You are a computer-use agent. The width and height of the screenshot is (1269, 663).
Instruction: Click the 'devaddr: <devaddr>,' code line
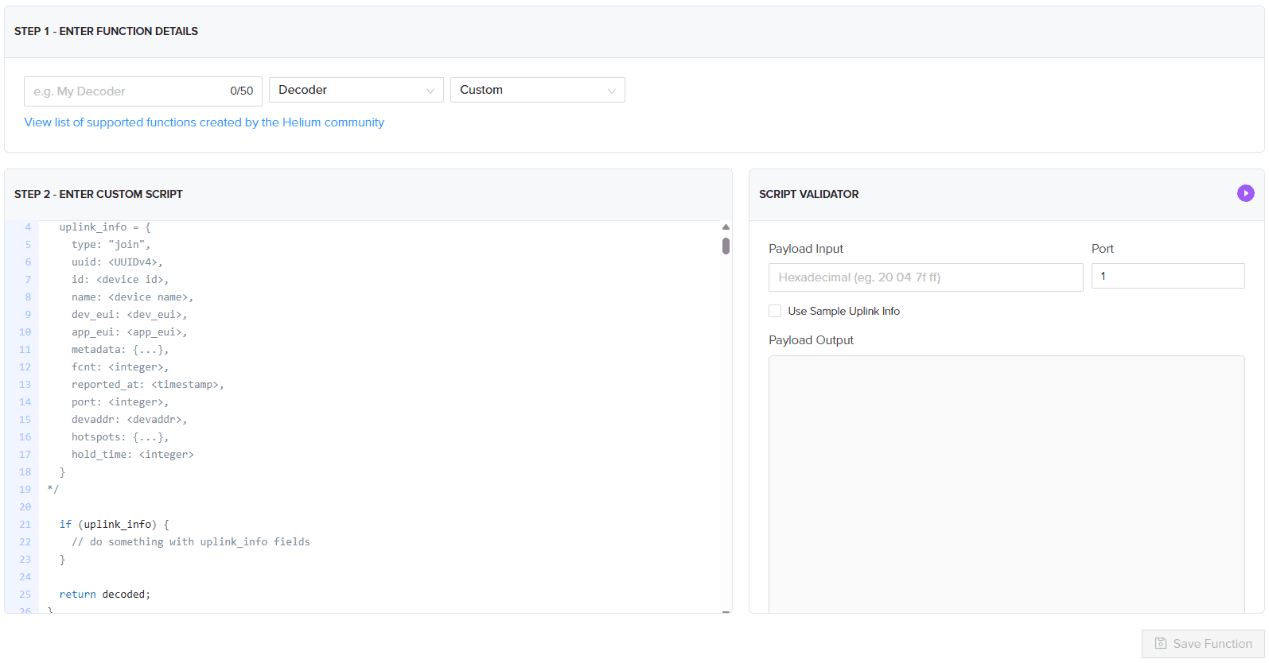[x=130, y=419]
